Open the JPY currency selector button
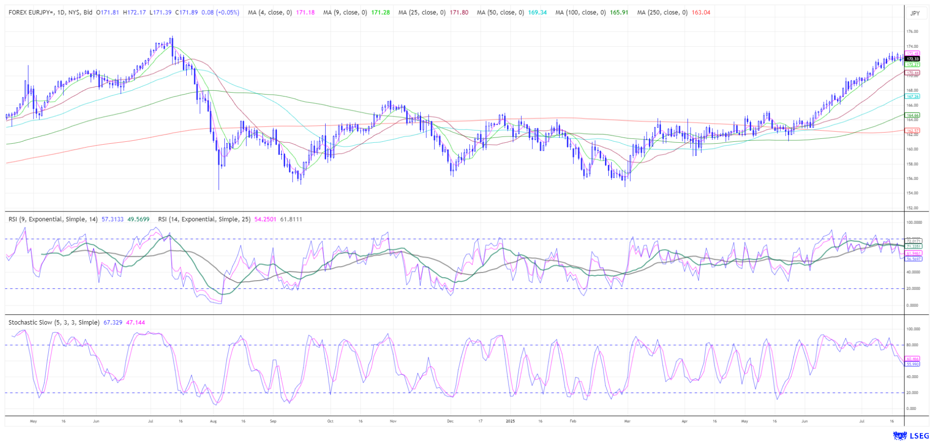The width and height of the screenshot is (934, 441). [915, 13]
